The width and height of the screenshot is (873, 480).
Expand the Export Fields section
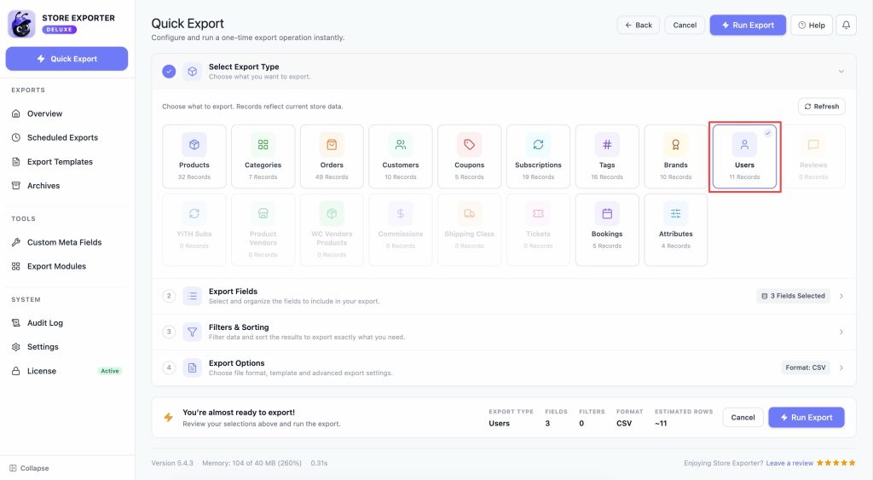coord(504,296)
